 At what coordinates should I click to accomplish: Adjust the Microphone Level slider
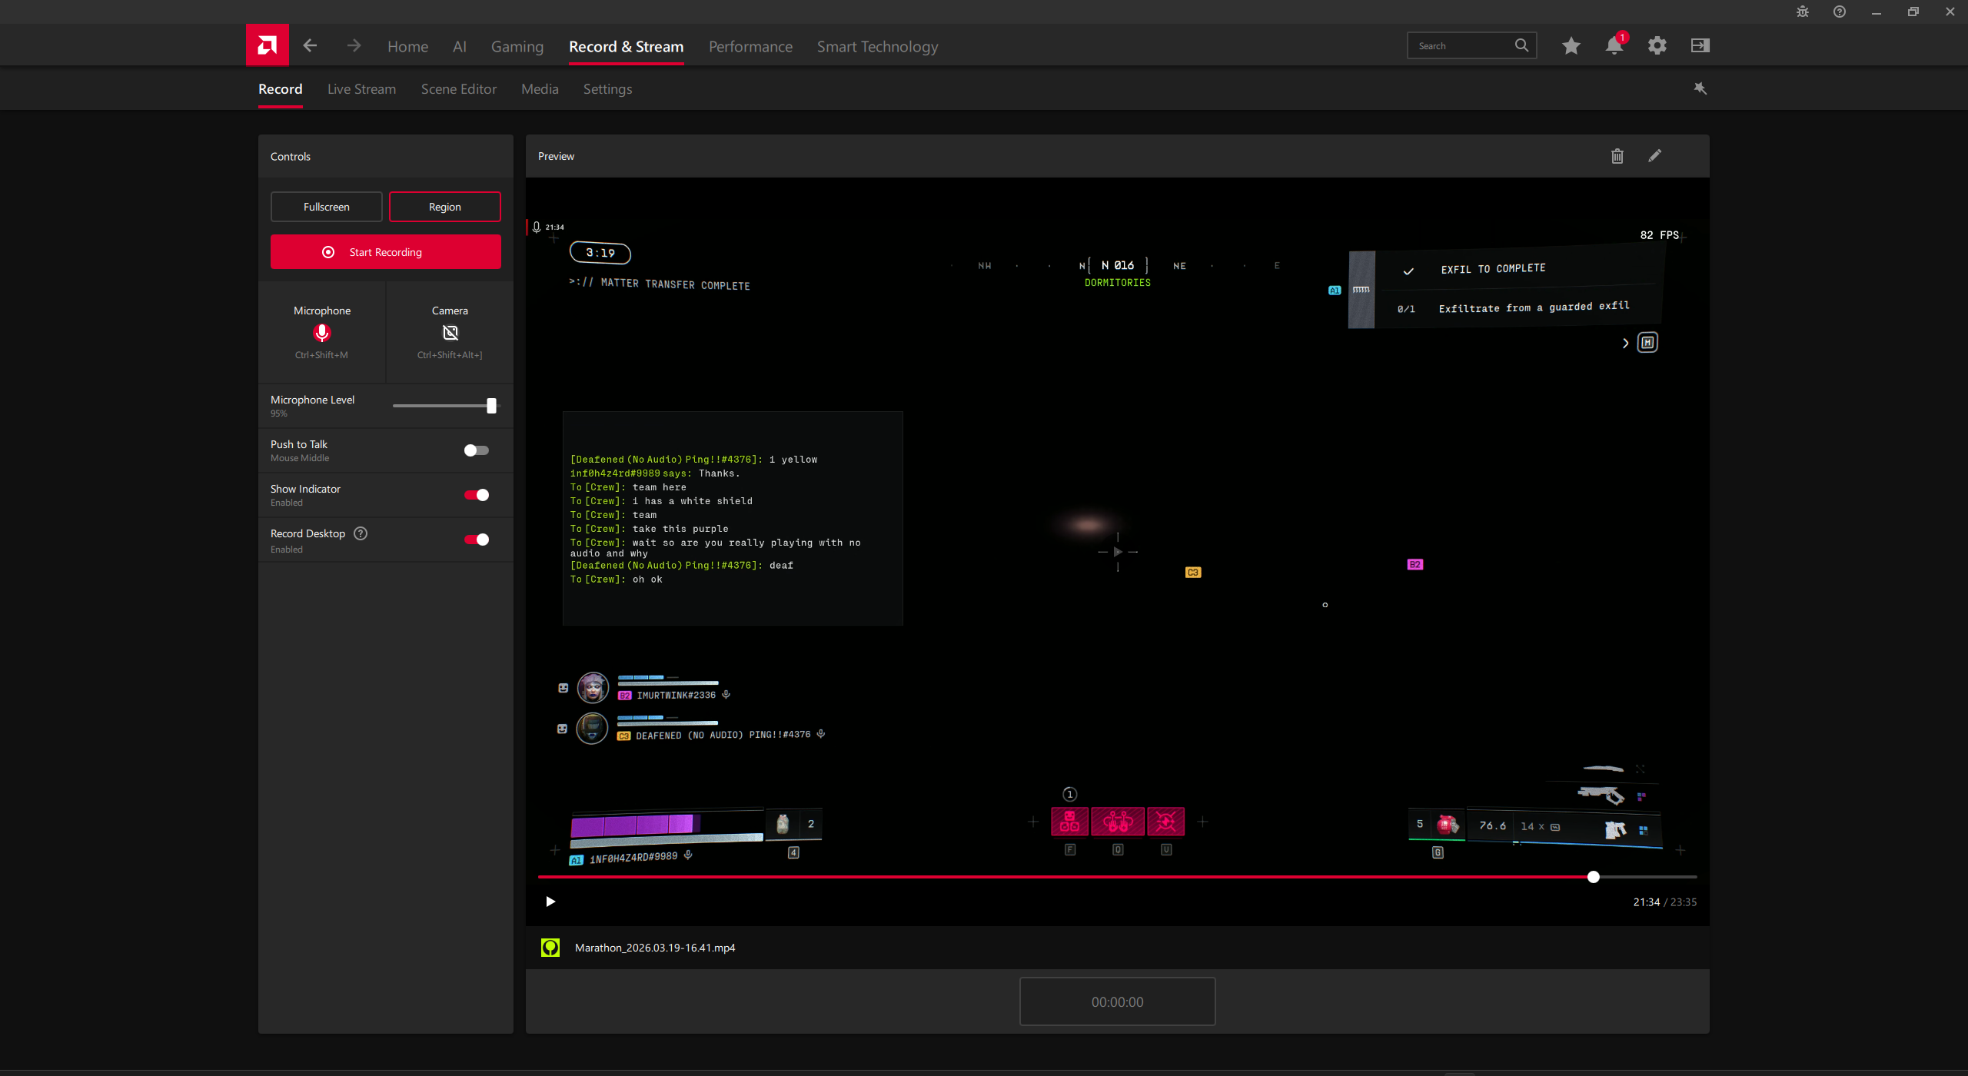(491, 406)
